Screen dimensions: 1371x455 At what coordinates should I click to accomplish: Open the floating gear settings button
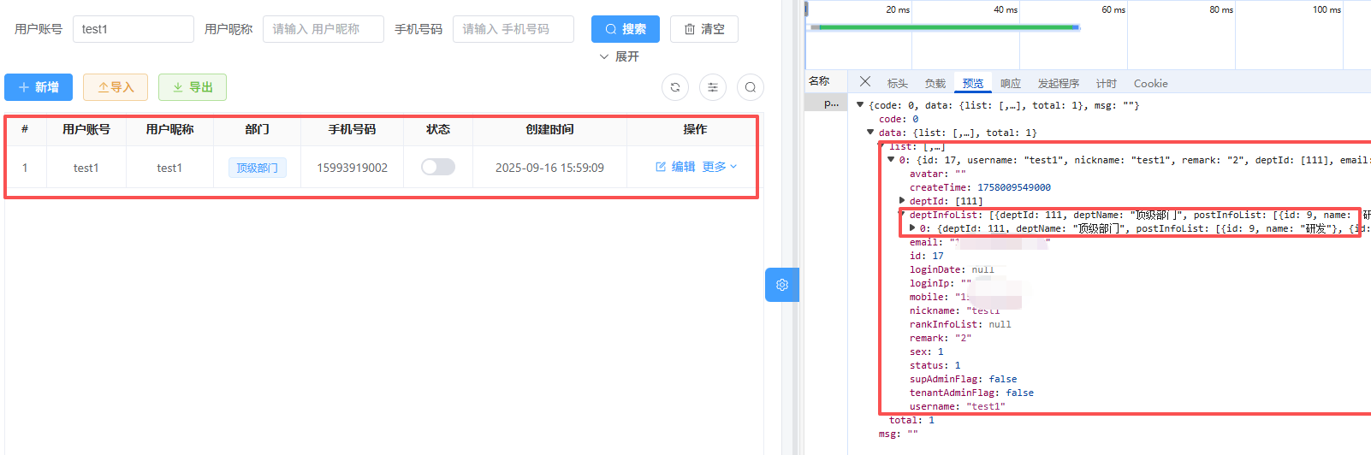click(x=781, y=285)
